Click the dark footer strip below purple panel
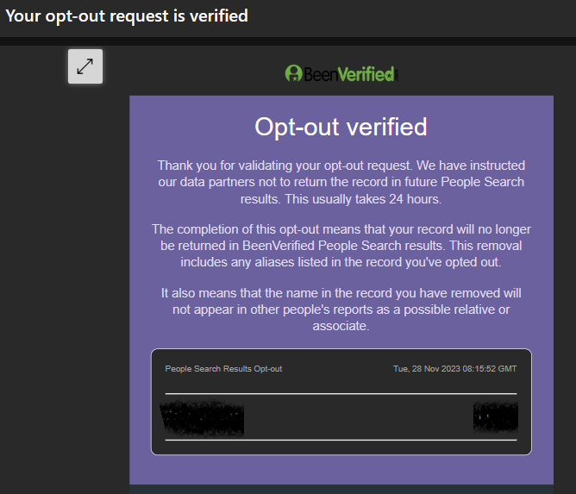This screenshot has height=494, width=576. pyautogui.click(x=341, y=489)
